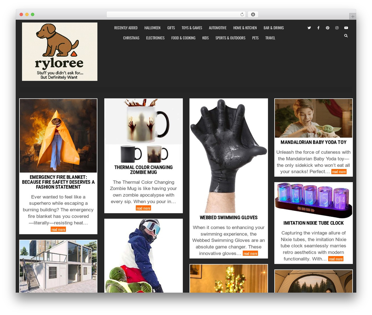The image size is (372, 315).
Task: Read more about Nixie Tube Clock
Action: (336, 259)
